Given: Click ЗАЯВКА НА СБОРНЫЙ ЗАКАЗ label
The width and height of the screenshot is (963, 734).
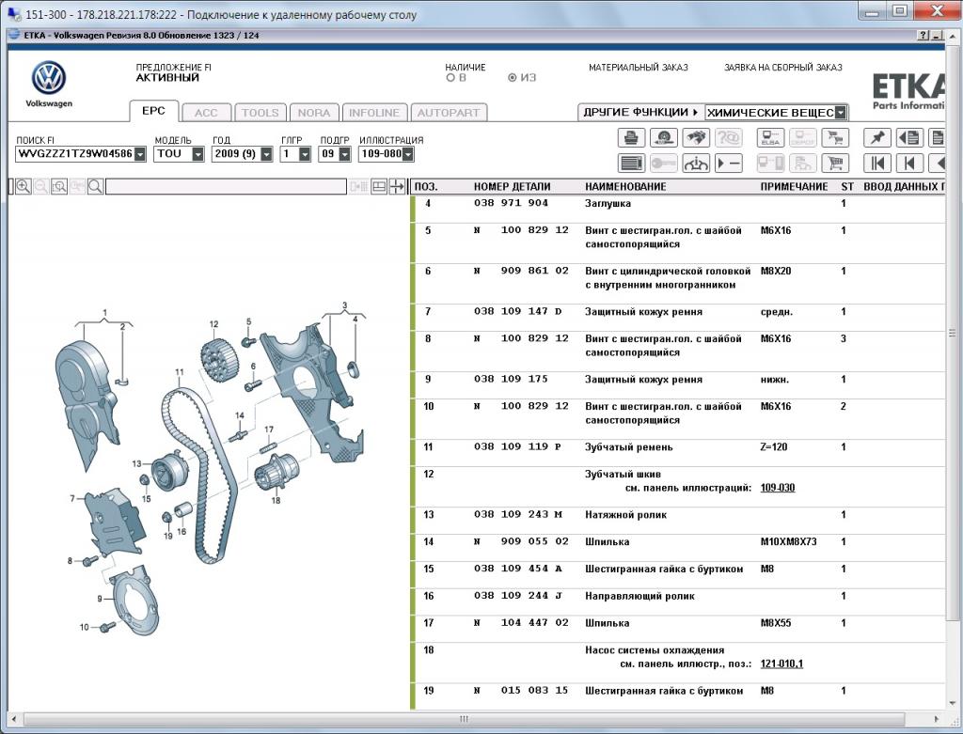Looking at the screenshot, I should 783,68.
